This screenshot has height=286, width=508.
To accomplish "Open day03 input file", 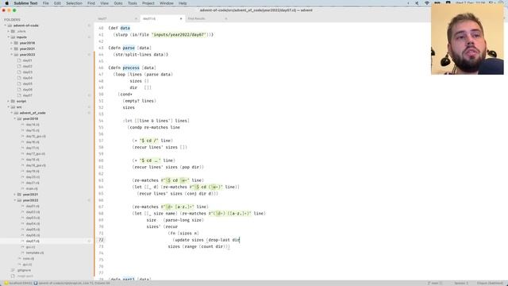I will point(27,72).
